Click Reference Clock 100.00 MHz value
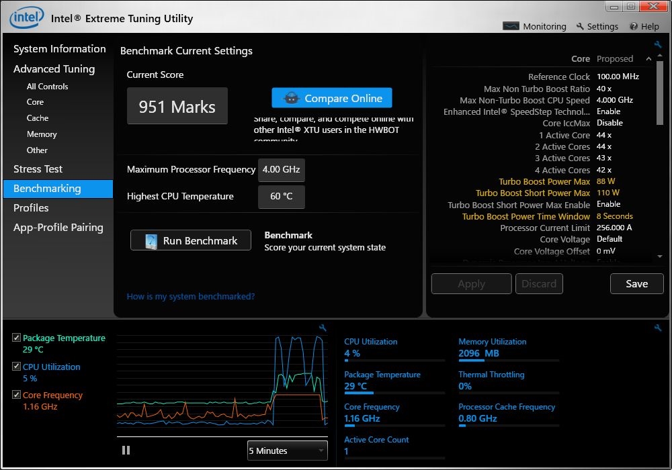This screenshot has width=672, height=470. pyautogui.click(x=618, y=77)
